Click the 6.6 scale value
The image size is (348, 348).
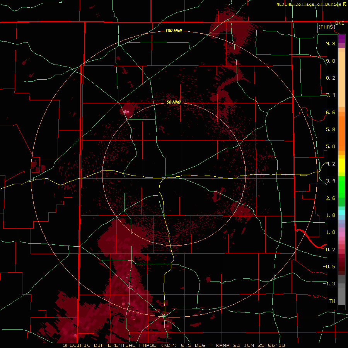coord(331,112)
